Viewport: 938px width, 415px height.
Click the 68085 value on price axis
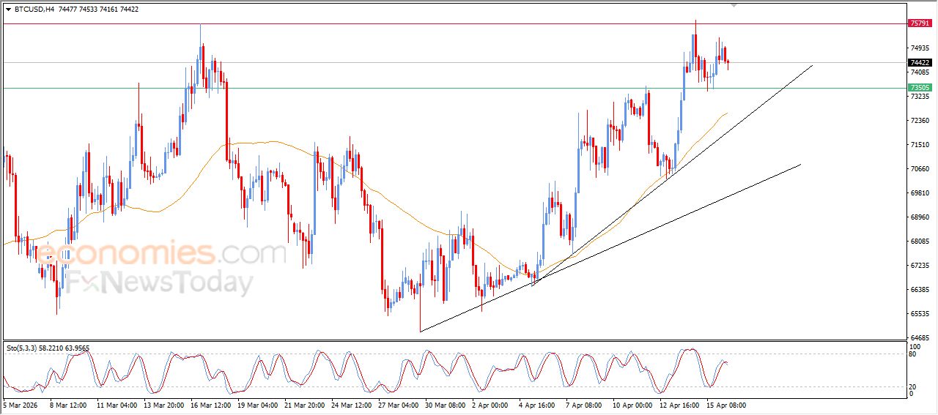tap(920, 242)
